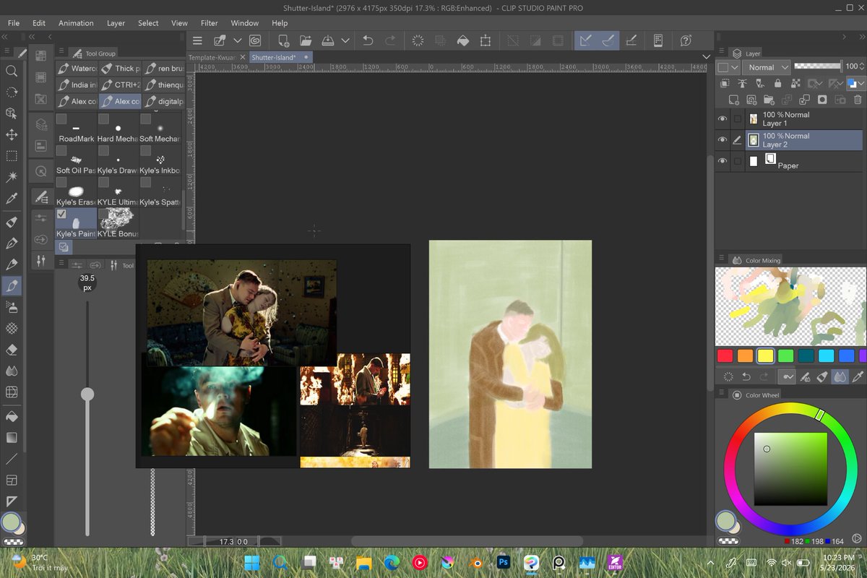Toggle Snap to special ruler
Image resolution: width=867 pixels, height=578 pixels.
pyautogui.click(x=608, y=41)
